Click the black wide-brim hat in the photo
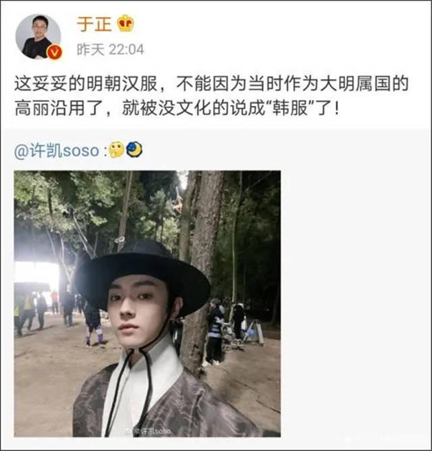The height and width of the screenshot is (451, 432). [x=142, y=275]
